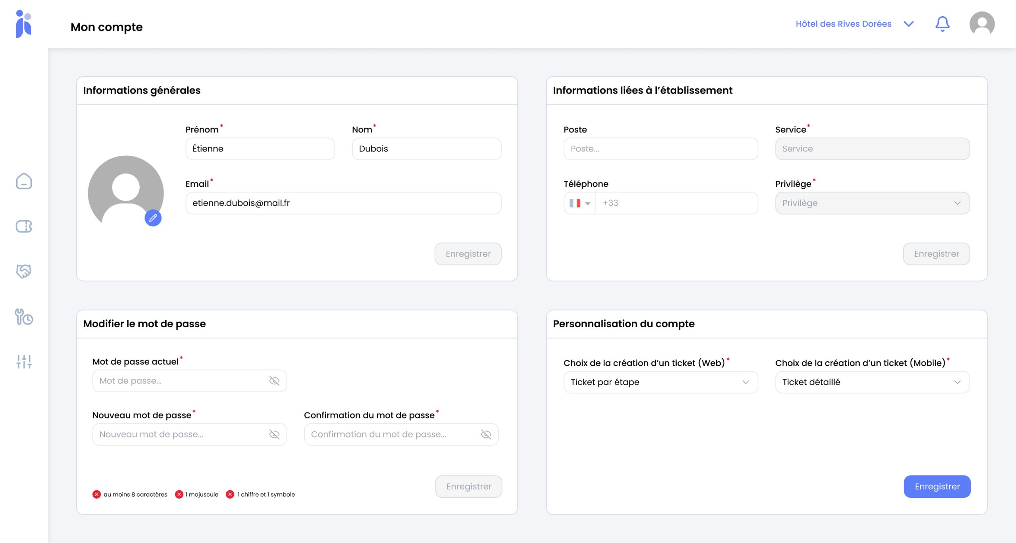The width and height of the screenshot is (1016, 543).
Task: Open the phone country flag dropdown
Action: tap(579, 203)
